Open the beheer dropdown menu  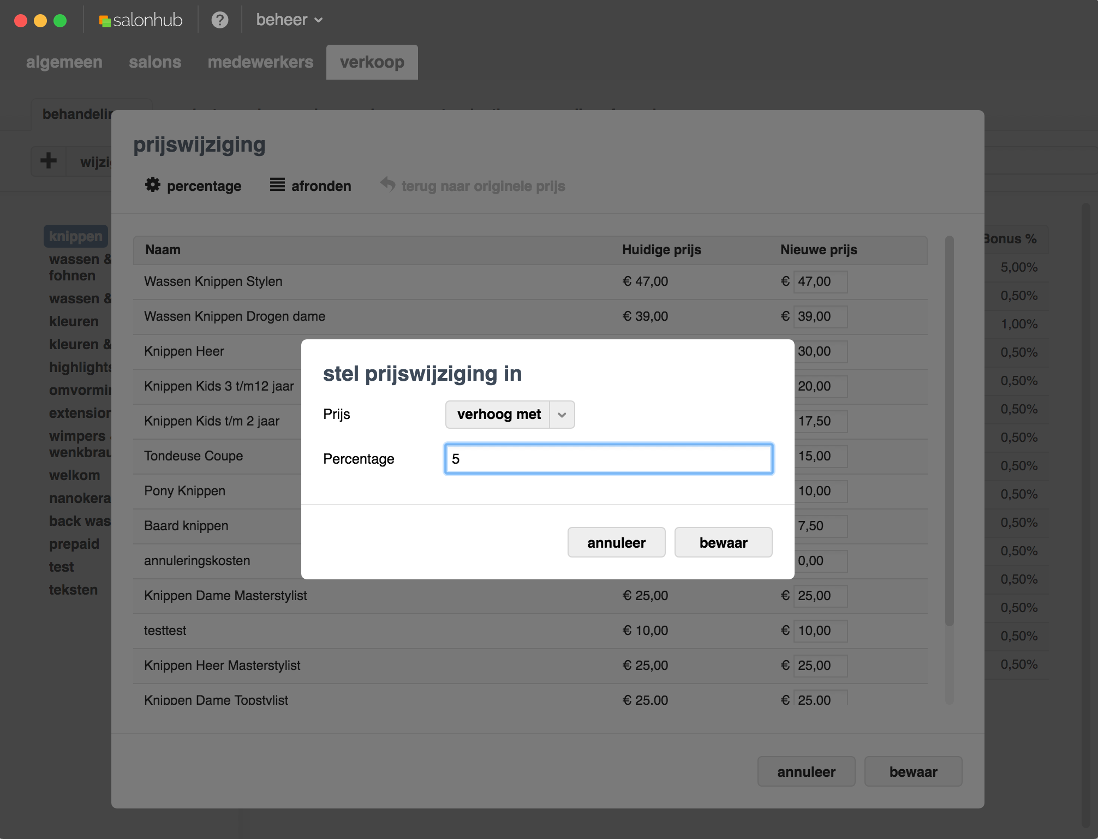point(289,20)
